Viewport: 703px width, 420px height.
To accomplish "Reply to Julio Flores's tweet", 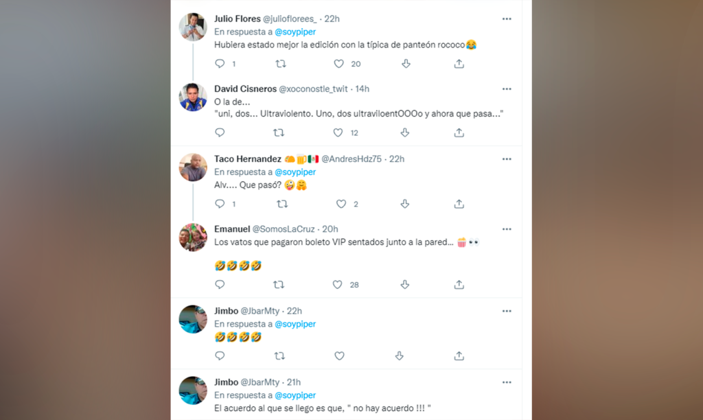I will point(220,64).
